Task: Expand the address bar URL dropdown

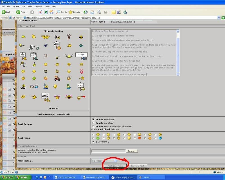Action: pos(219,18)
